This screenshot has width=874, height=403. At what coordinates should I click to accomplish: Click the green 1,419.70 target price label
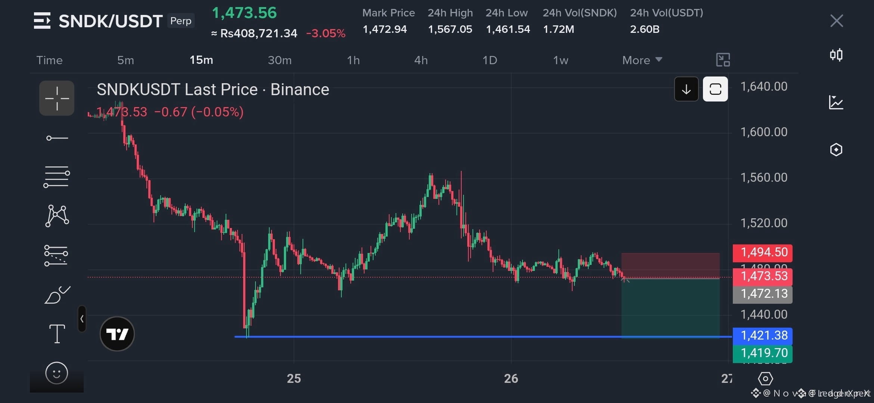[762, 353]
